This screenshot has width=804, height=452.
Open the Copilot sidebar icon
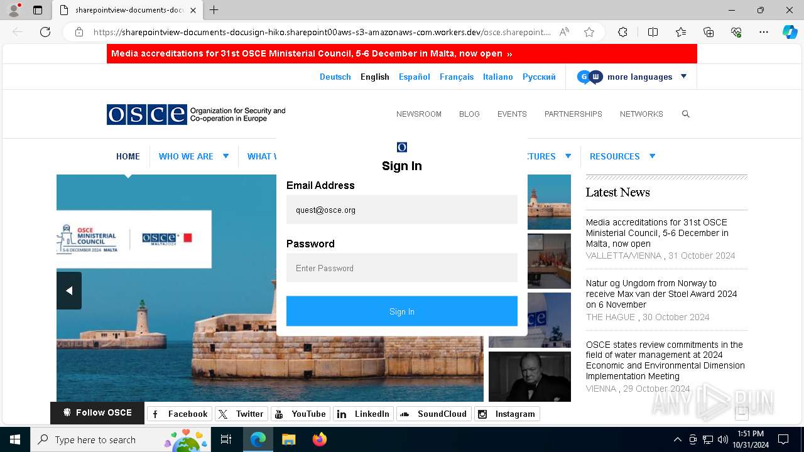pyautogui.click(x=790, y=32)
